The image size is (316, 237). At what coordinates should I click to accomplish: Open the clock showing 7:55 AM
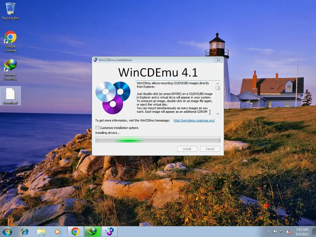(302, 232)
